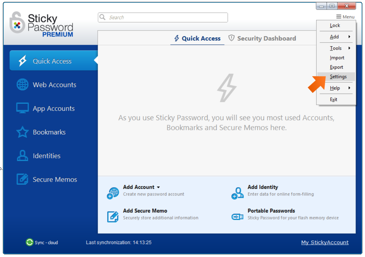Viewport: 365px width, 257px height.
Task: Click the Add Account globe-plus icon
Action: click(113, 193)
